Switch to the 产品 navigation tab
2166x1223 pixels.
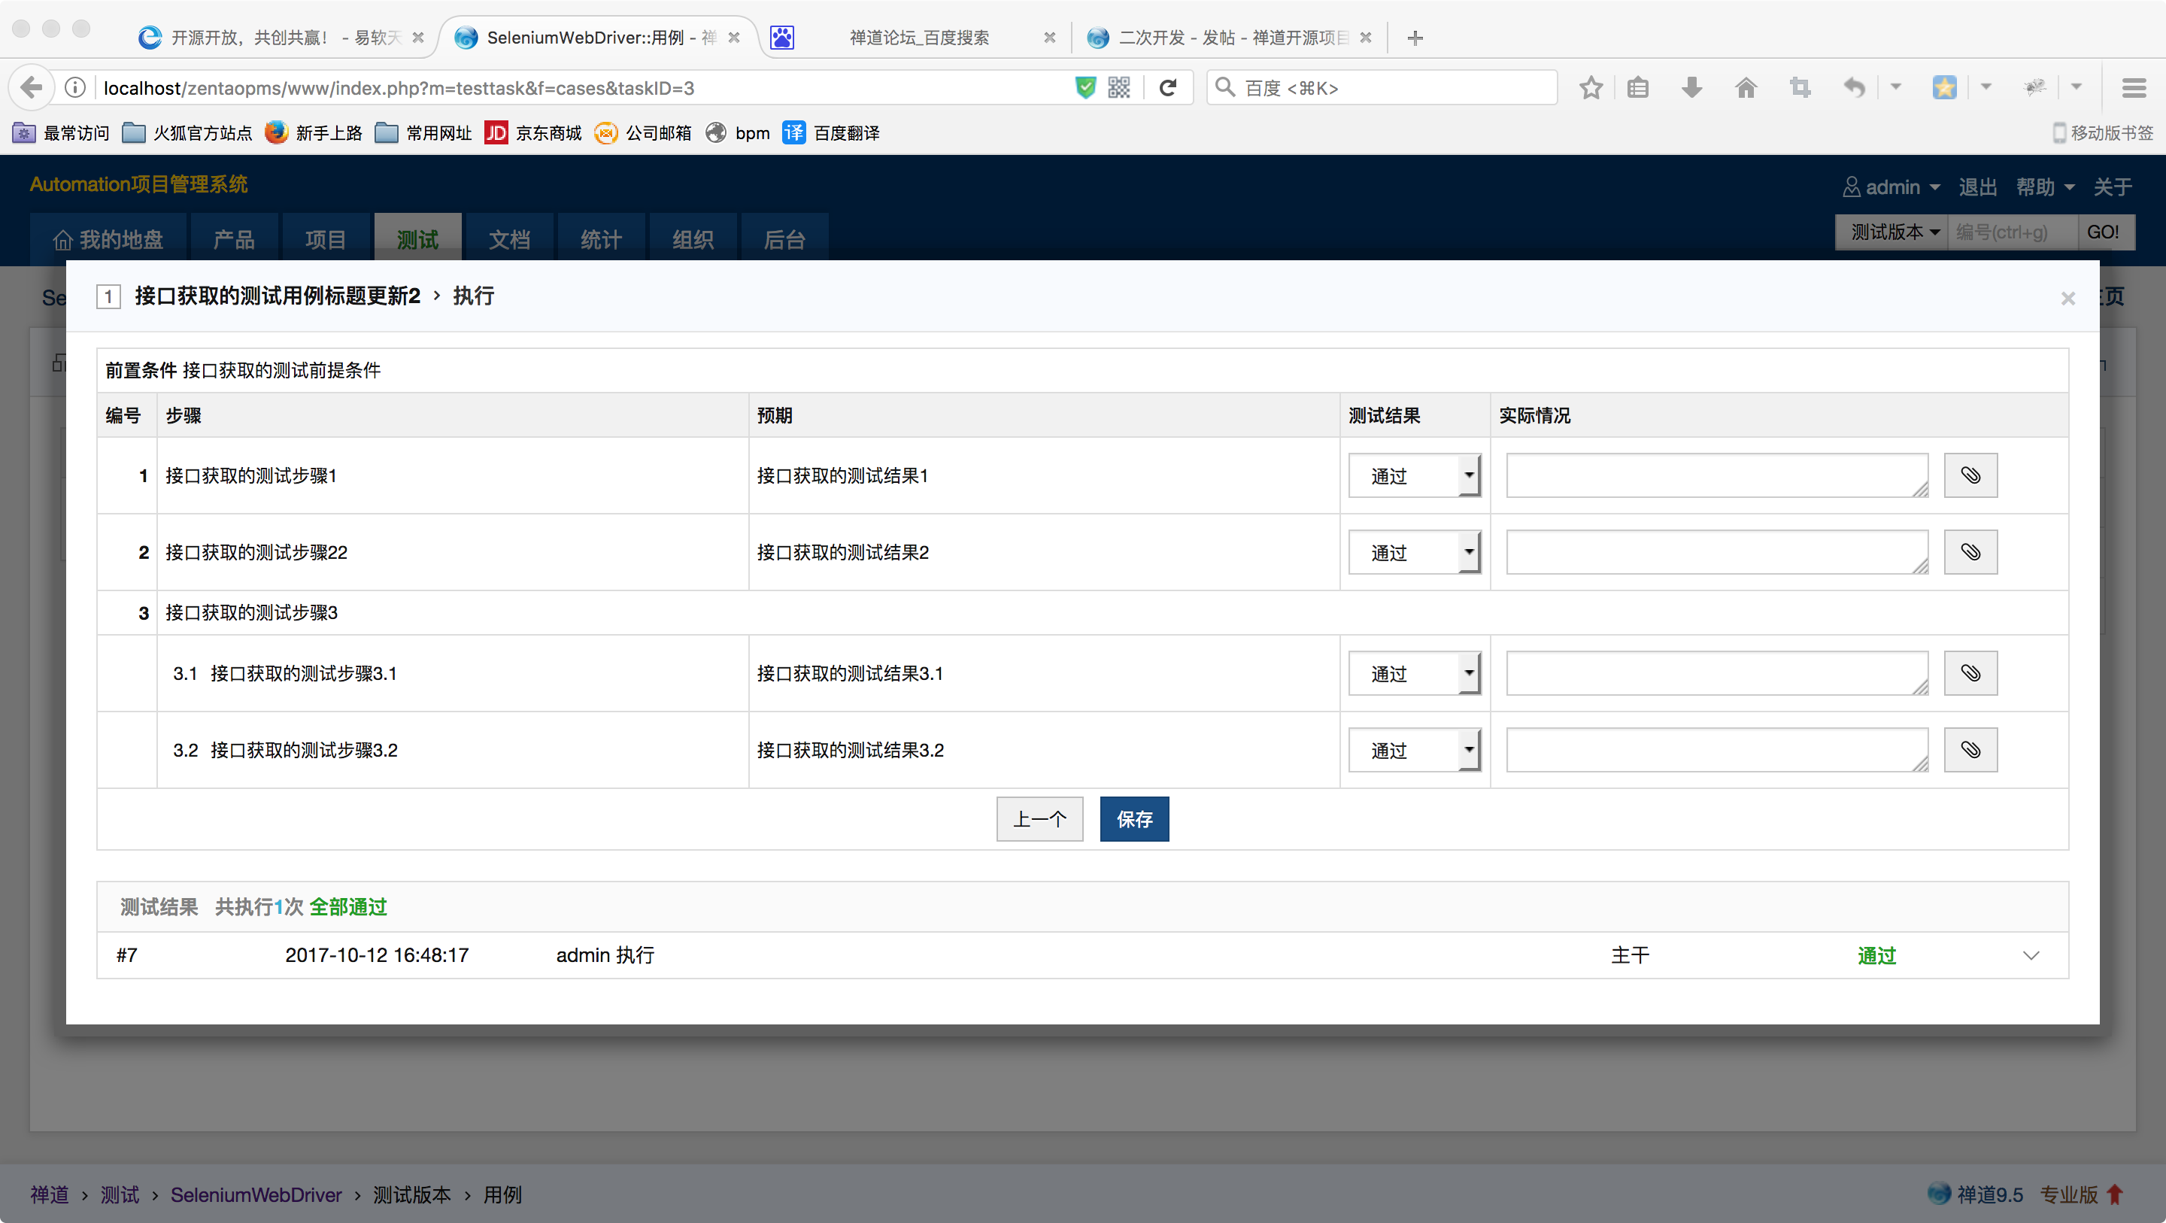point(234,240)
